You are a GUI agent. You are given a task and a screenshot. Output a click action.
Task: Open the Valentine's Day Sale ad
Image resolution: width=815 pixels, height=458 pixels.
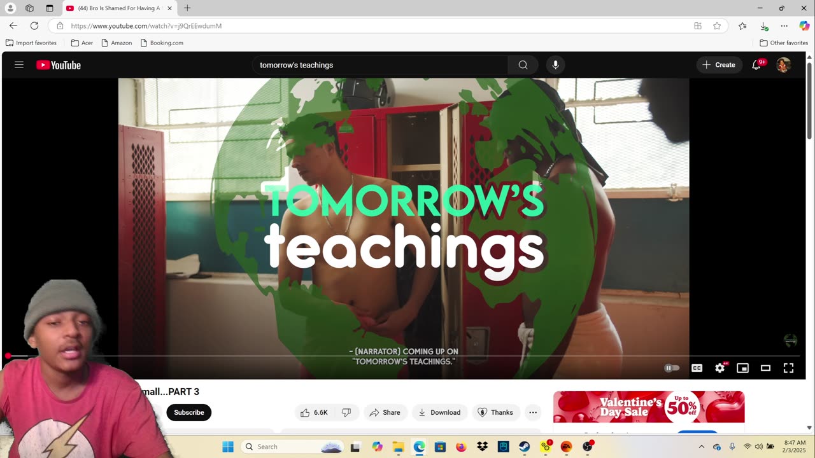(649, 407)
